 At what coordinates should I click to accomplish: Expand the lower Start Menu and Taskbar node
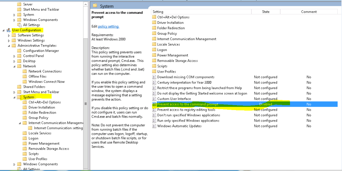tap(14, 92)
